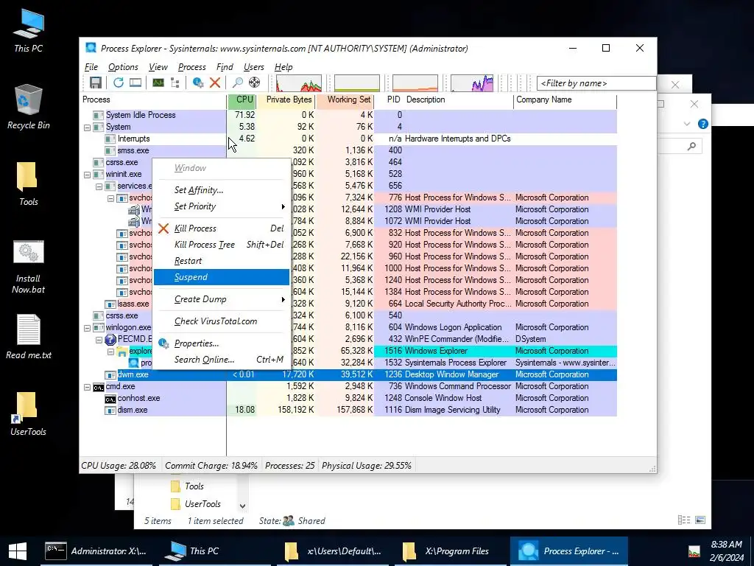Collapse the PECMD tree node
754x566 pixels.
click(99, 340)
